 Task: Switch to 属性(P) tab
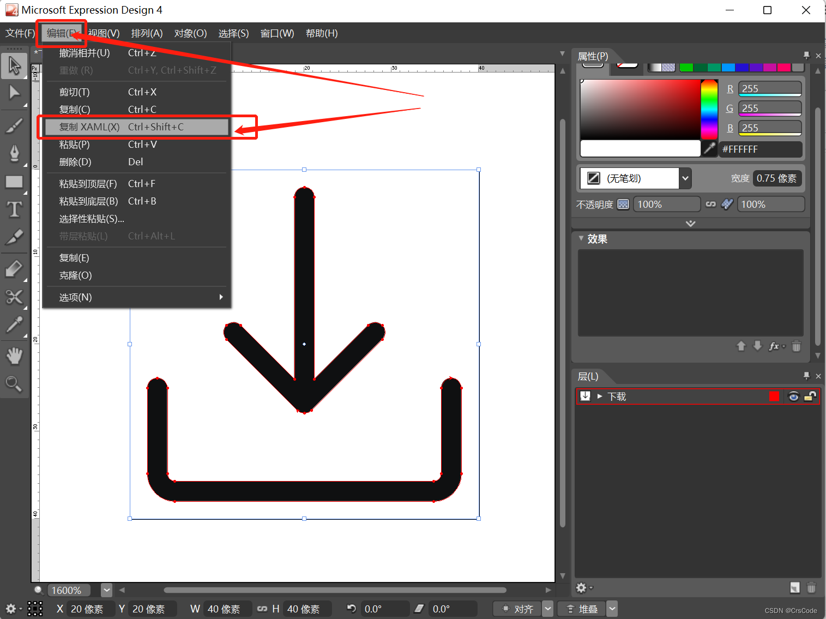pyautogui.click(x=593, y=56)
